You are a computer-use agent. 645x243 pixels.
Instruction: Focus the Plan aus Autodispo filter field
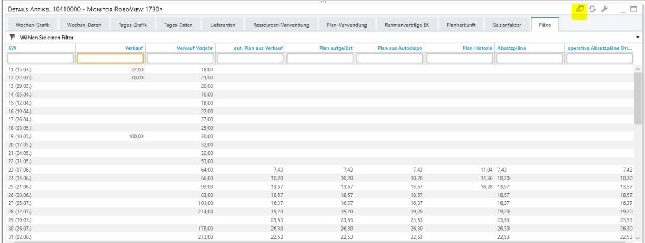(x=390, y=58)
